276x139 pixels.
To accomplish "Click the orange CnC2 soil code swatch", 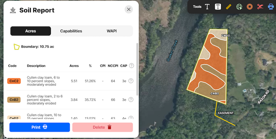I will 14,81.
